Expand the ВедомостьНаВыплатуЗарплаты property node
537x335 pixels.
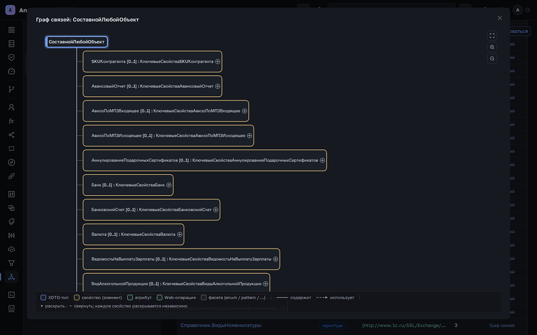click(275, 259)
